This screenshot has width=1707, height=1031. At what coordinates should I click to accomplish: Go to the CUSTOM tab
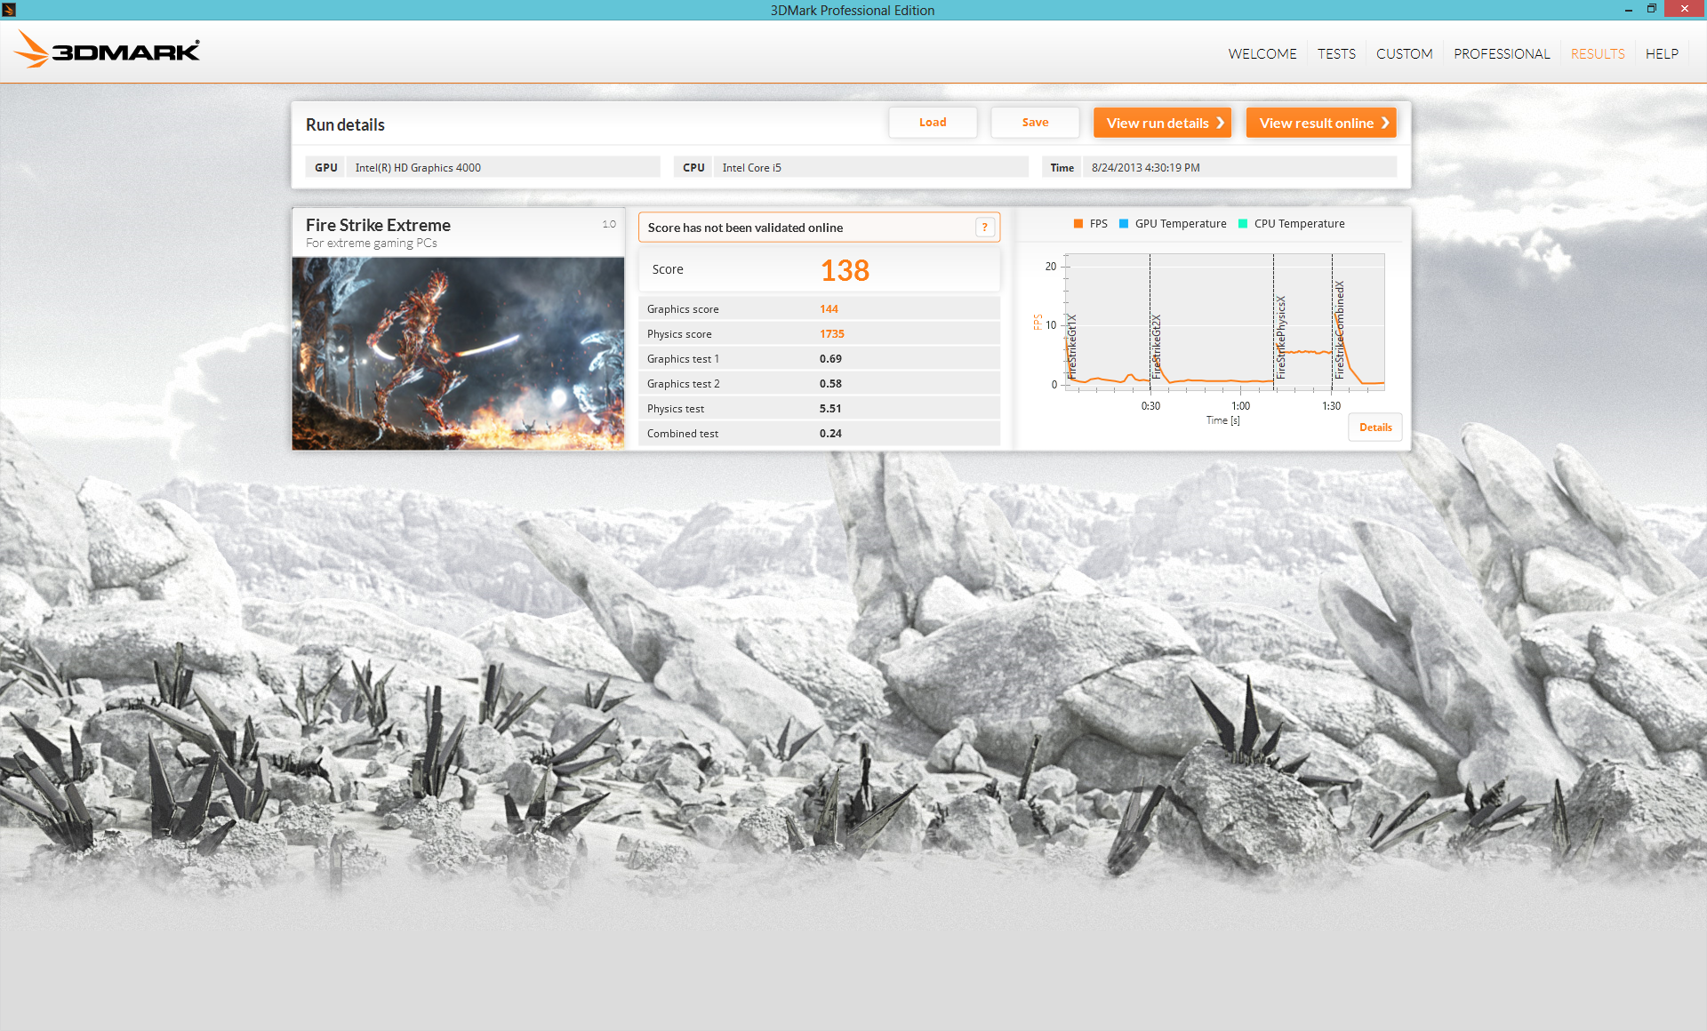tap(1405, 54)
